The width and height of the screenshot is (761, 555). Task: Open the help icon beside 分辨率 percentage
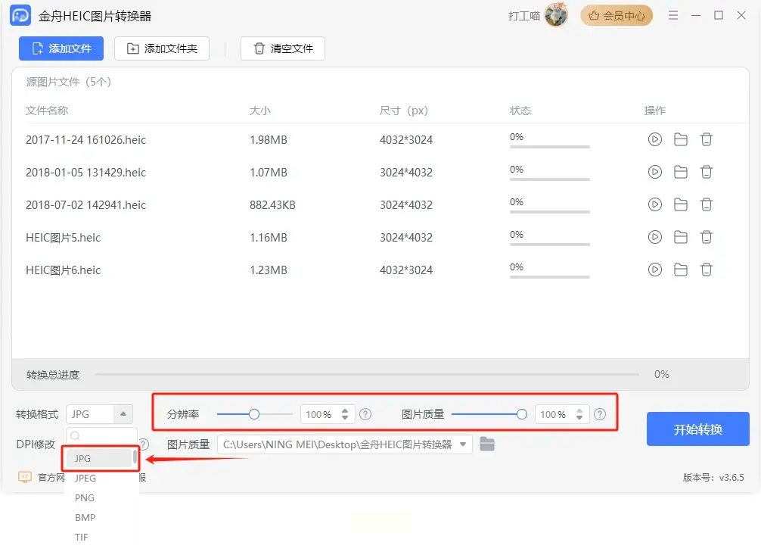(365, 414)
